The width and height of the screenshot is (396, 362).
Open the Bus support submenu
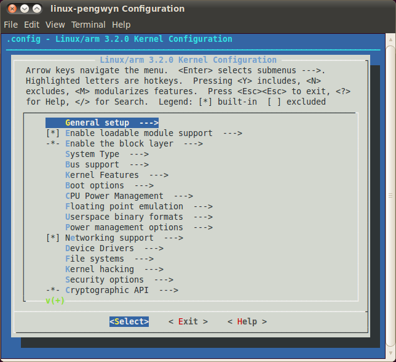107,164
